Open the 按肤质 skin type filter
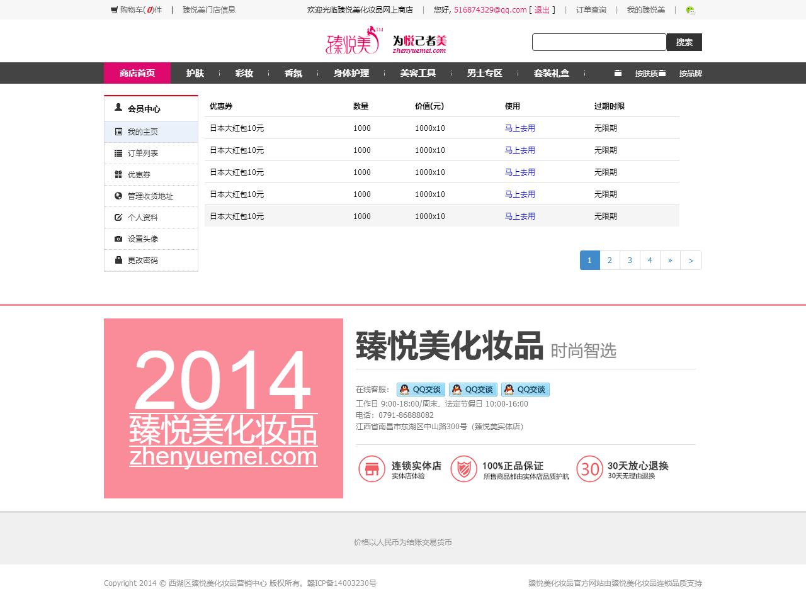The height and width of the screenshot is (601, 806). pos(646,74)
